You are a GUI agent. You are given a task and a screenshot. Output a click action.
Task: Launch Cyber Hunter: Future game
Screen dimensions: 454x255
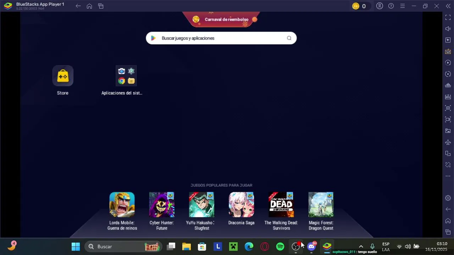pos(162,205)
